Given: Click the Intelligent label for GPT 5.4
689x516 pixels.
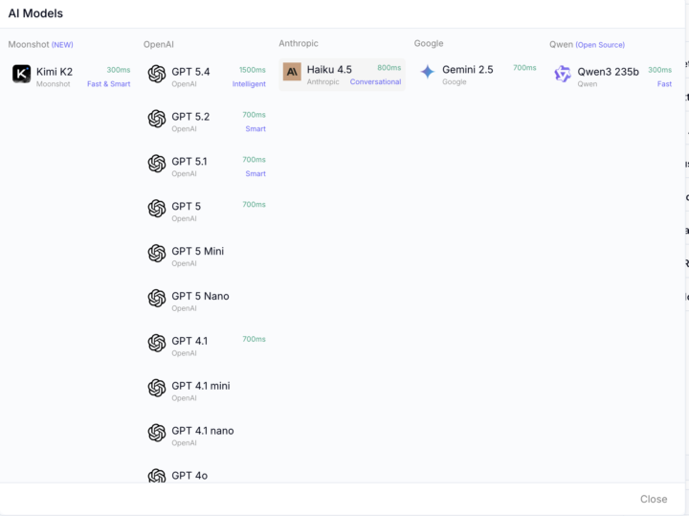Looking at the screenshot, I should [249, 84].
